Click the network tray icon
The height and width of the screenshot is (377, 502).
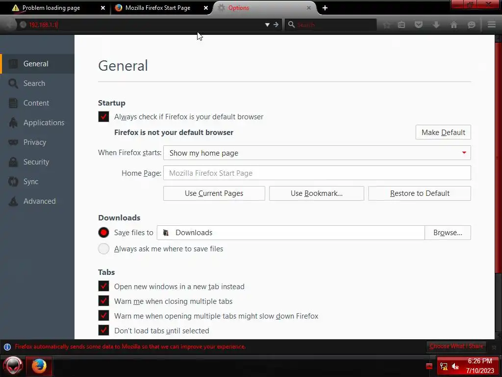coord(444,366)
